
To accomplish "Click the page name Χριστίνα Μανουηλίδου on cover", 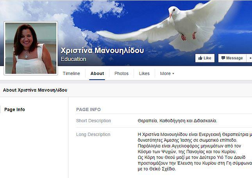I will pos(102,50).
